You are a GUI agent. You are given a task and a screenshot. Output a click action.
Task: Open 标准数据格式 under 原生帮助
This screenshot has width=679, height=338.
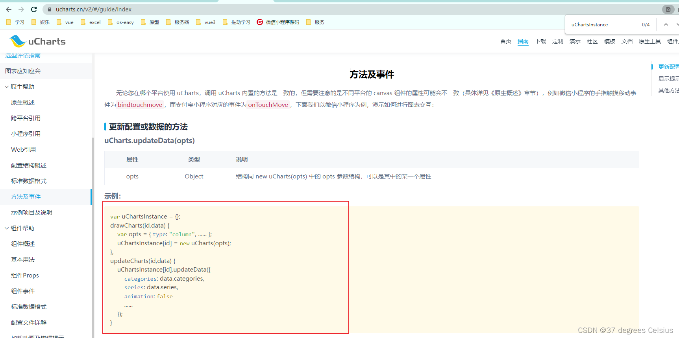pos(29,181)
